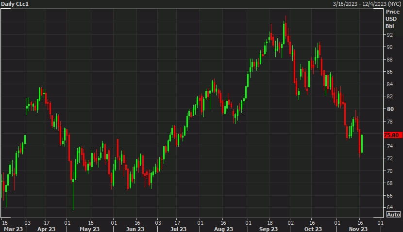Click the Sep 23 month label
This screenshot has height=232, width=403.
269,229
